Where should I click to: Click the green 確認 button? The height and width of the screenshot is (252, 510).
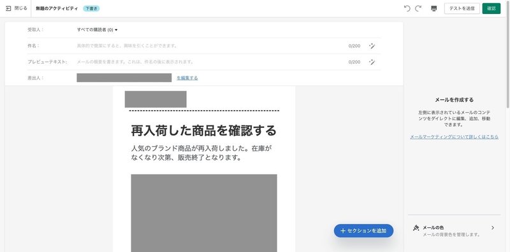coord(491,8)
